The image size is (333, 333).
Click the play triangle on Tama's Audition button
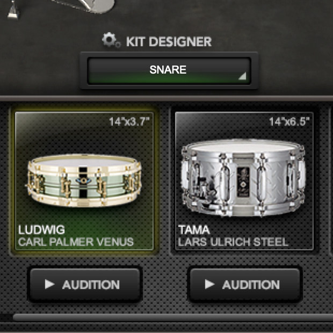pos(209,284)
